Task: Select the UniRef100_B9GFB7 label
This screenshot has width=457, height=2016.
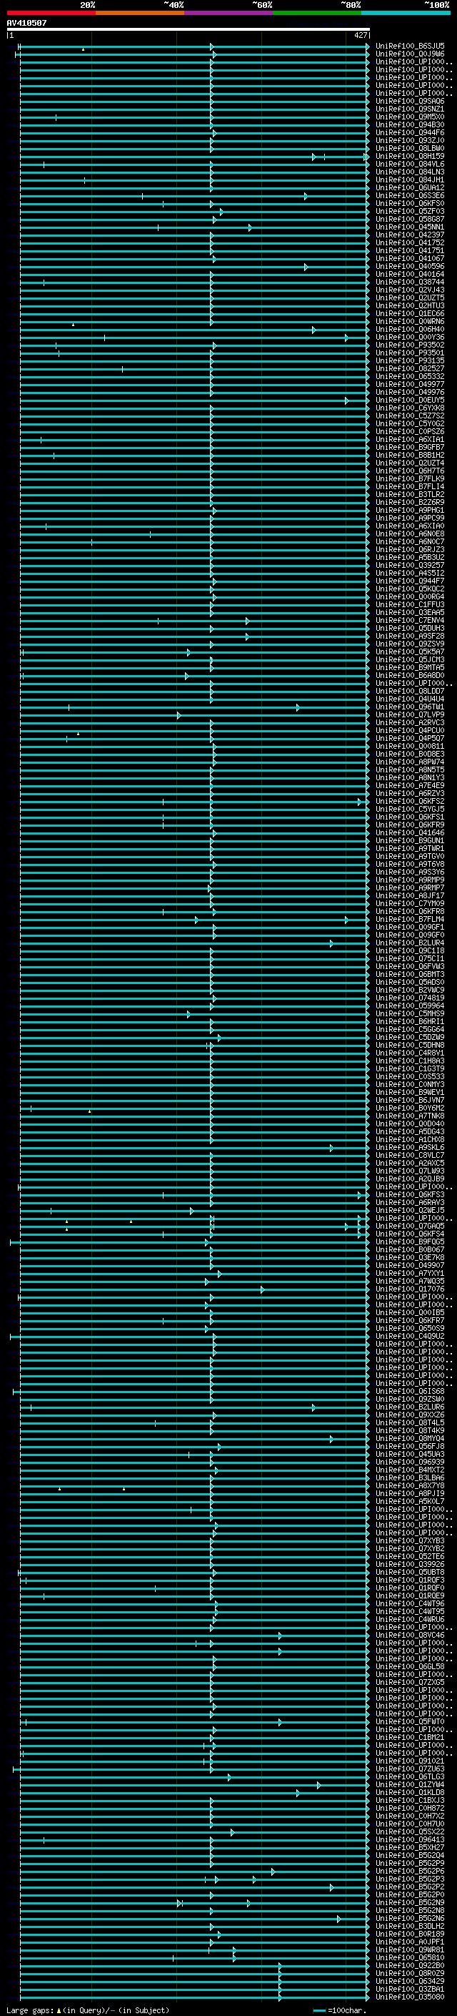Action: 410,448
